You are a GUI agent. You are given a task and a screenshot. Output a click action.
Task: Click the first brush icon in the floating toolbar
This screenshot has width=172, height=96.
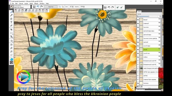(118, 7)
